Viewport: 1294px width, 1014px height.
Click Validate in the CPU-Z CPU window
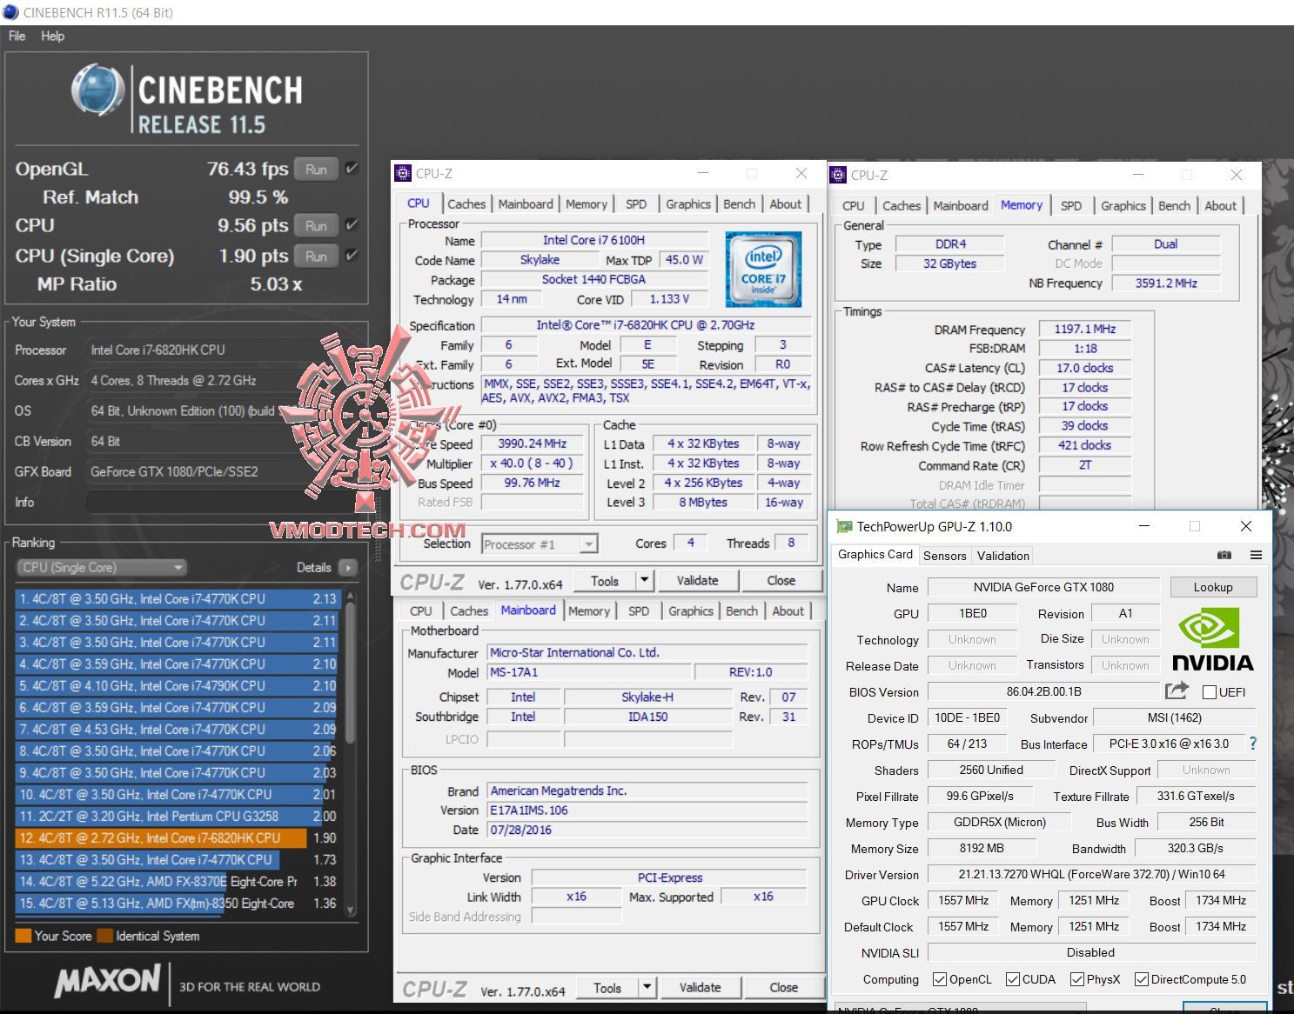(698, 580)
